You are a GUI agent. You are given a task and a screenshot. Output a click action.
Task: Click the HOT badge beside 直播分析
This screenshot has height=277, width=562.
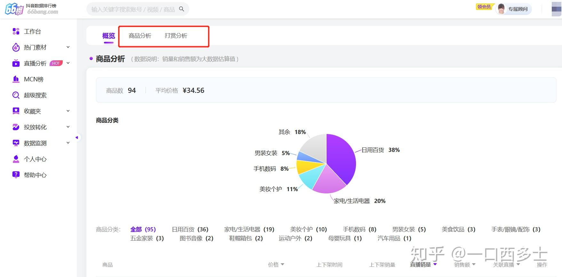56,63
